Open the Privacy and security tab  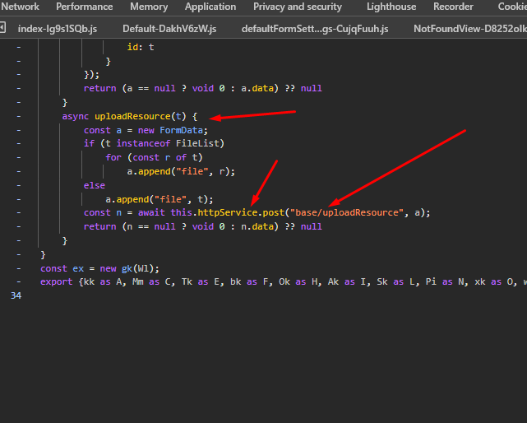pyautogui.click(x=298, y=7)
